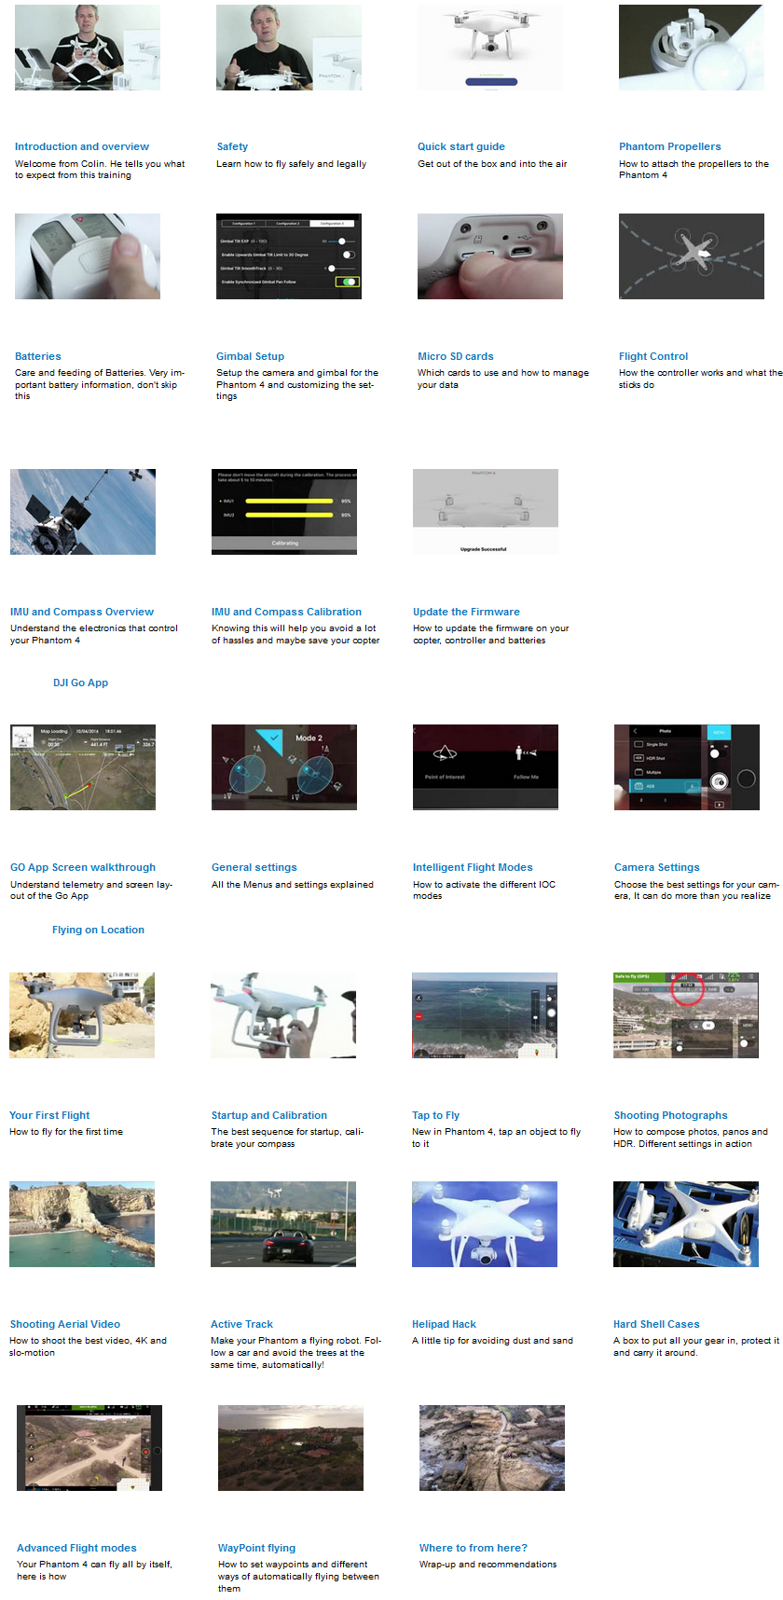The height and width of the screenshot is (1600, 783).
Task: Open the Tap to Fly link
Action: tap(436, 1115)
